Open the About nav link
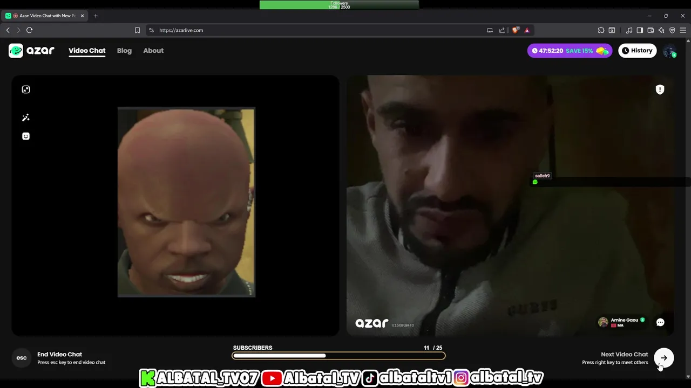691x388 pixels. tap(153, 51)
